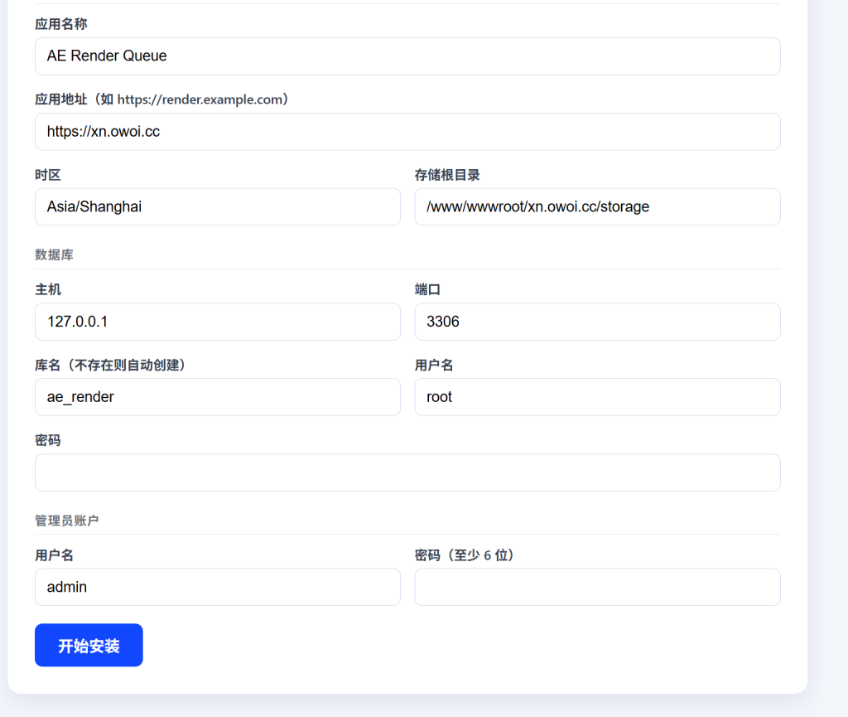Viewport: 848px width, 717px height.
Task: Select the 库名 field containing ae_render
Action: [x=217, y=397]
